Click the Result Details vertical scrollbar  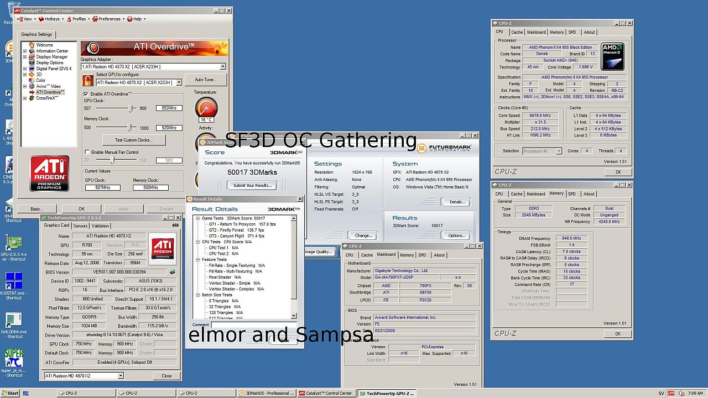click(x=294, y=267)
